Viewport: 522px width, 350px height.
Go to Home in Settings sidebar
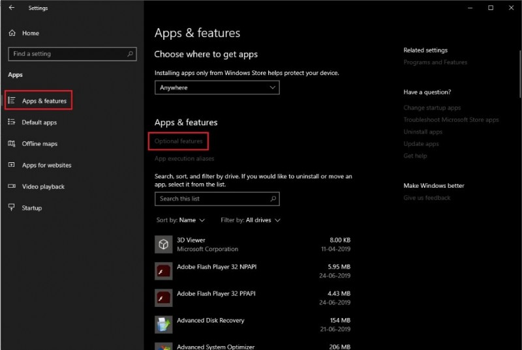pyautogui.click(x=30, y=33)
